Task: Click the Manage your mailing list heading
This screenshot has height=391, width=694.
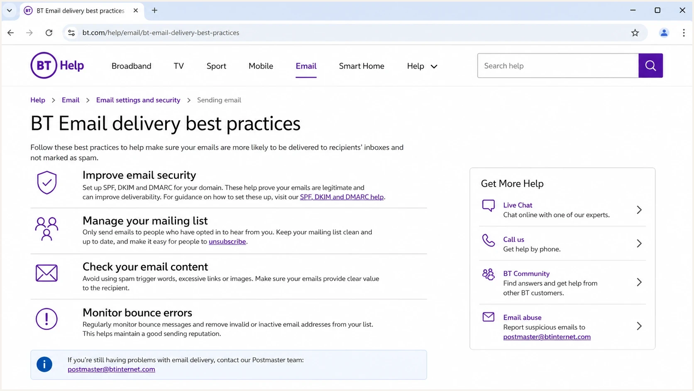Action: coord(145,221)
